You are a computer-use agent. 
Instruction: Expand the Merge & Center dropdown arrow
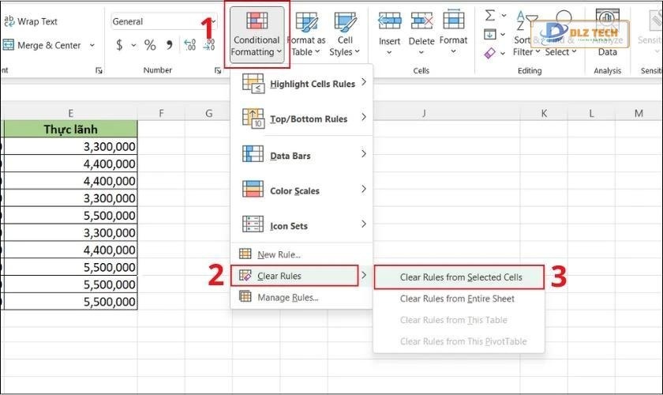(92, 46)
